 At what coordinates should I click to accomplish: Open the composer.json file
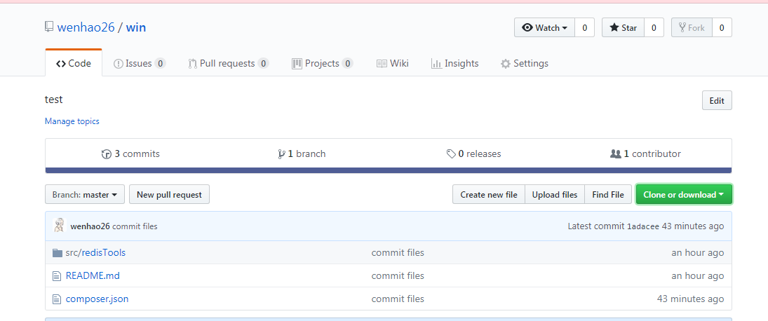click(x=97, y=299)
